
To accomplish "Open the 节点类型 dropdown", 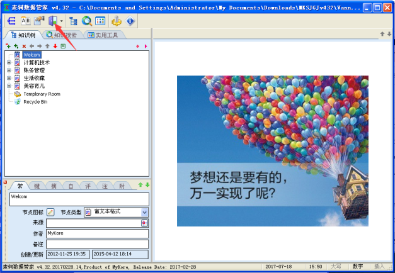I will pyautogui.click(x=144, y=213).
